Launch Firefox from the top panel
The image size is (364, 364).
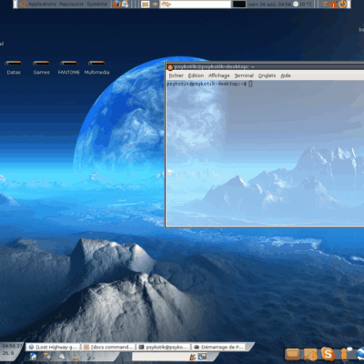pyautogui.click(x=116, y=5)
